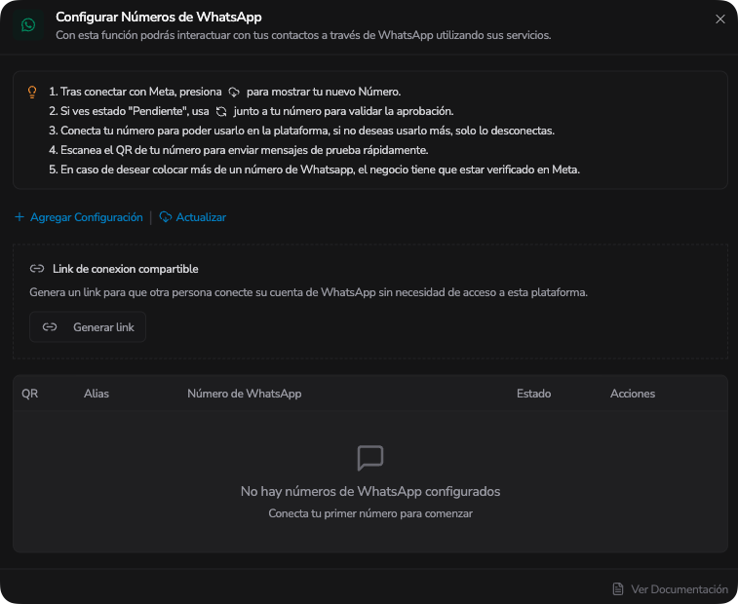This screenshot has width=738, height=604.
Task: Close the WhatsApp configuration dialog
Action: click(x=719, y=19)
